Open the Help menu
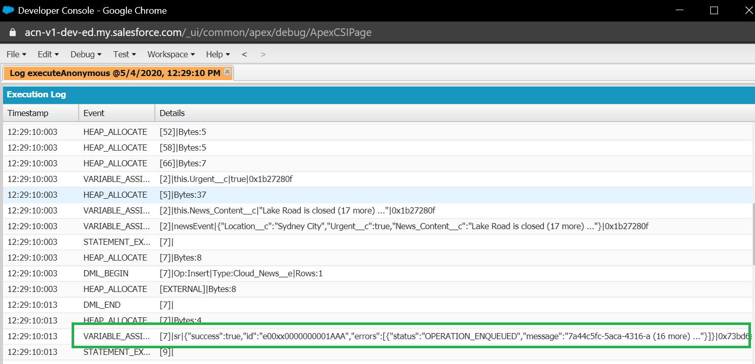 point(218,54)
